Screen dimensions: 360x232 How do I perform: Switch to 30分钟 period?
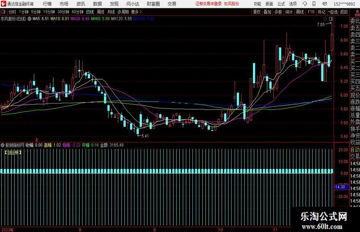click(63, 12)
